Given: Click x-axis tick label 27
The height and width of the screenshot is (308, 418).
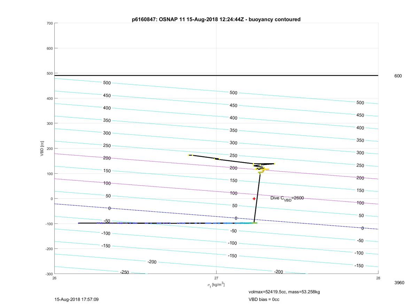Looking at the screenshot, I should pyautogui.click(x=216, y=278).
